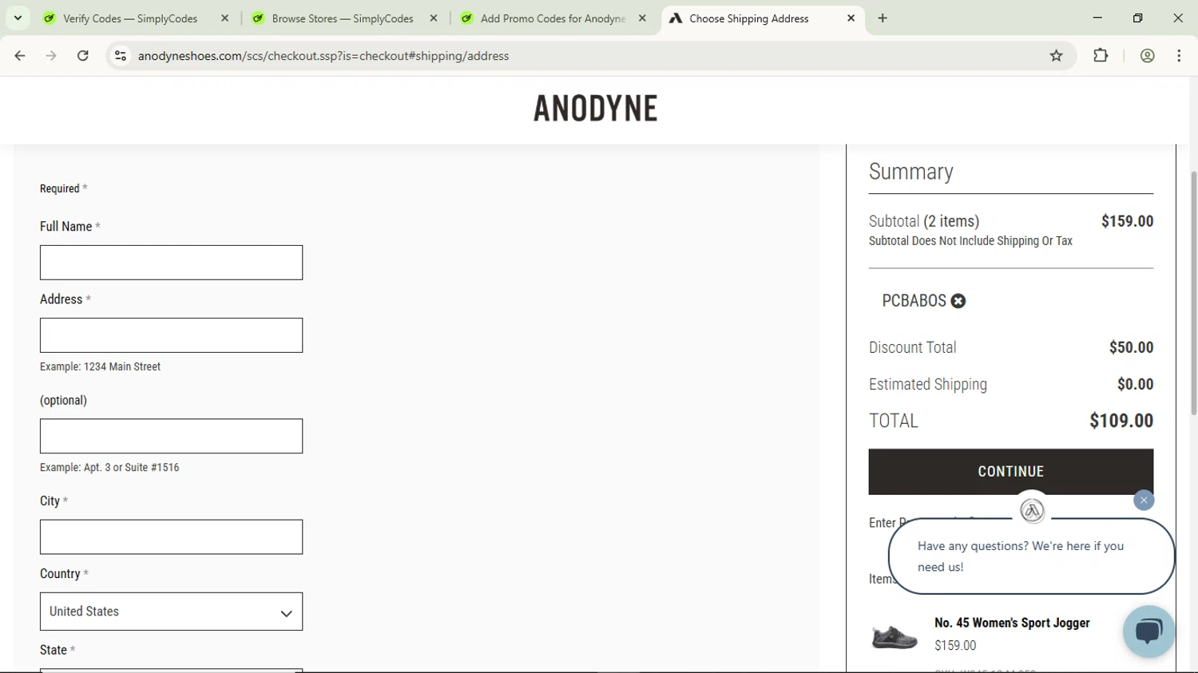The width and height of the screenshot is (1198, 673).
Task: Click the Summary heading
Action: tap(911, 172)
